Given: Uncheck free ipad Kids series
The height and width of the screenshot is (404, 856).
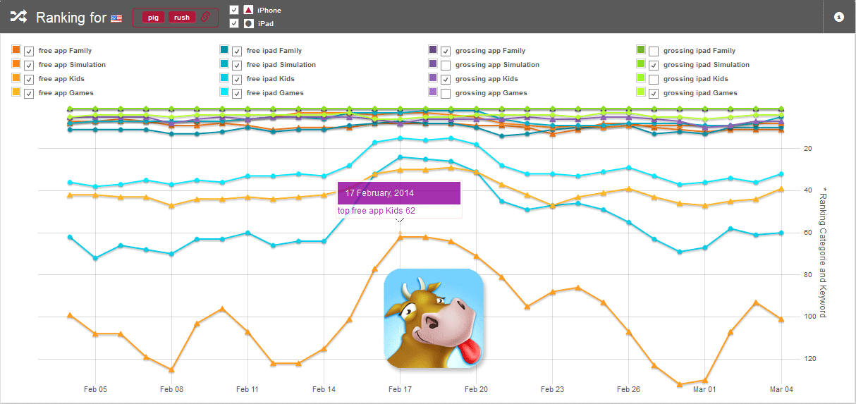Looking at the screenshot, I should point(237,79).
